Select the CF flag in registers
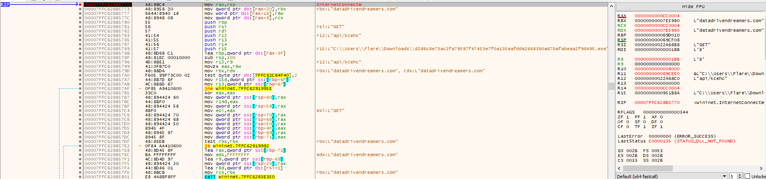 [623, 127]
